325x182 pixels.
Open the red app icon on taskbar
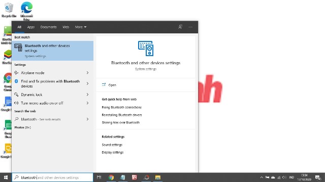(135, 177)
